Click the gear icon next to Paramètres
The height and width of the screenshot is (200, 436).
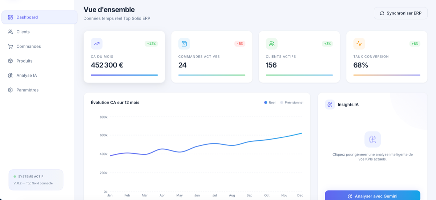(10, 90)
